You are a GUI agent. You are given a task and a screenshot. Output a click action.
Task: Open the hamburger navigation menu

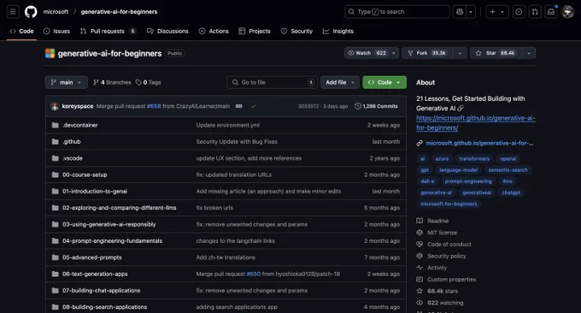point(13,12)
